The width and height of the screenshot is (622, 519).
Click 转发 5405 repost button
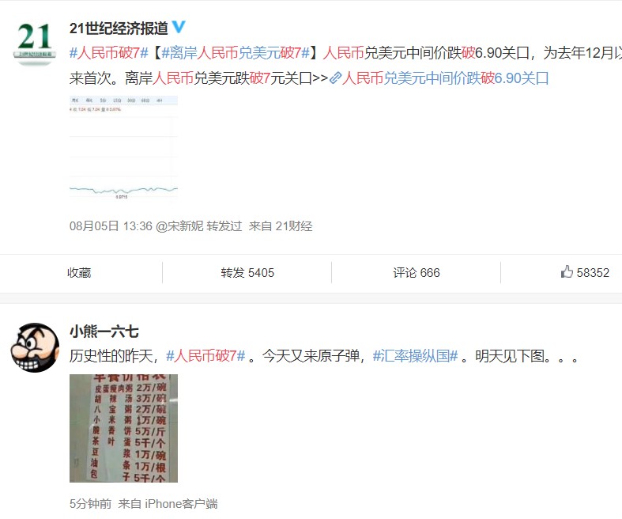(247, 273)
